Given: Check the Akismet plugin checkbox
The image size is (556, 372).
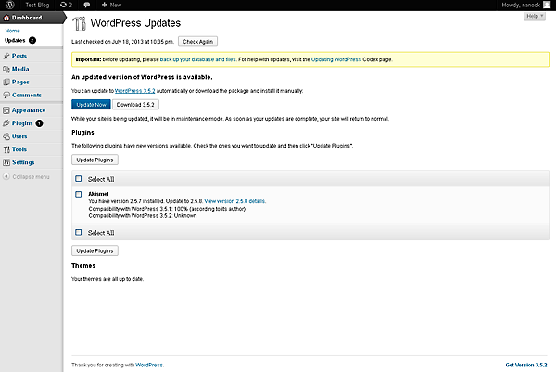Looking at the screenshot, I should click(79, 194).
